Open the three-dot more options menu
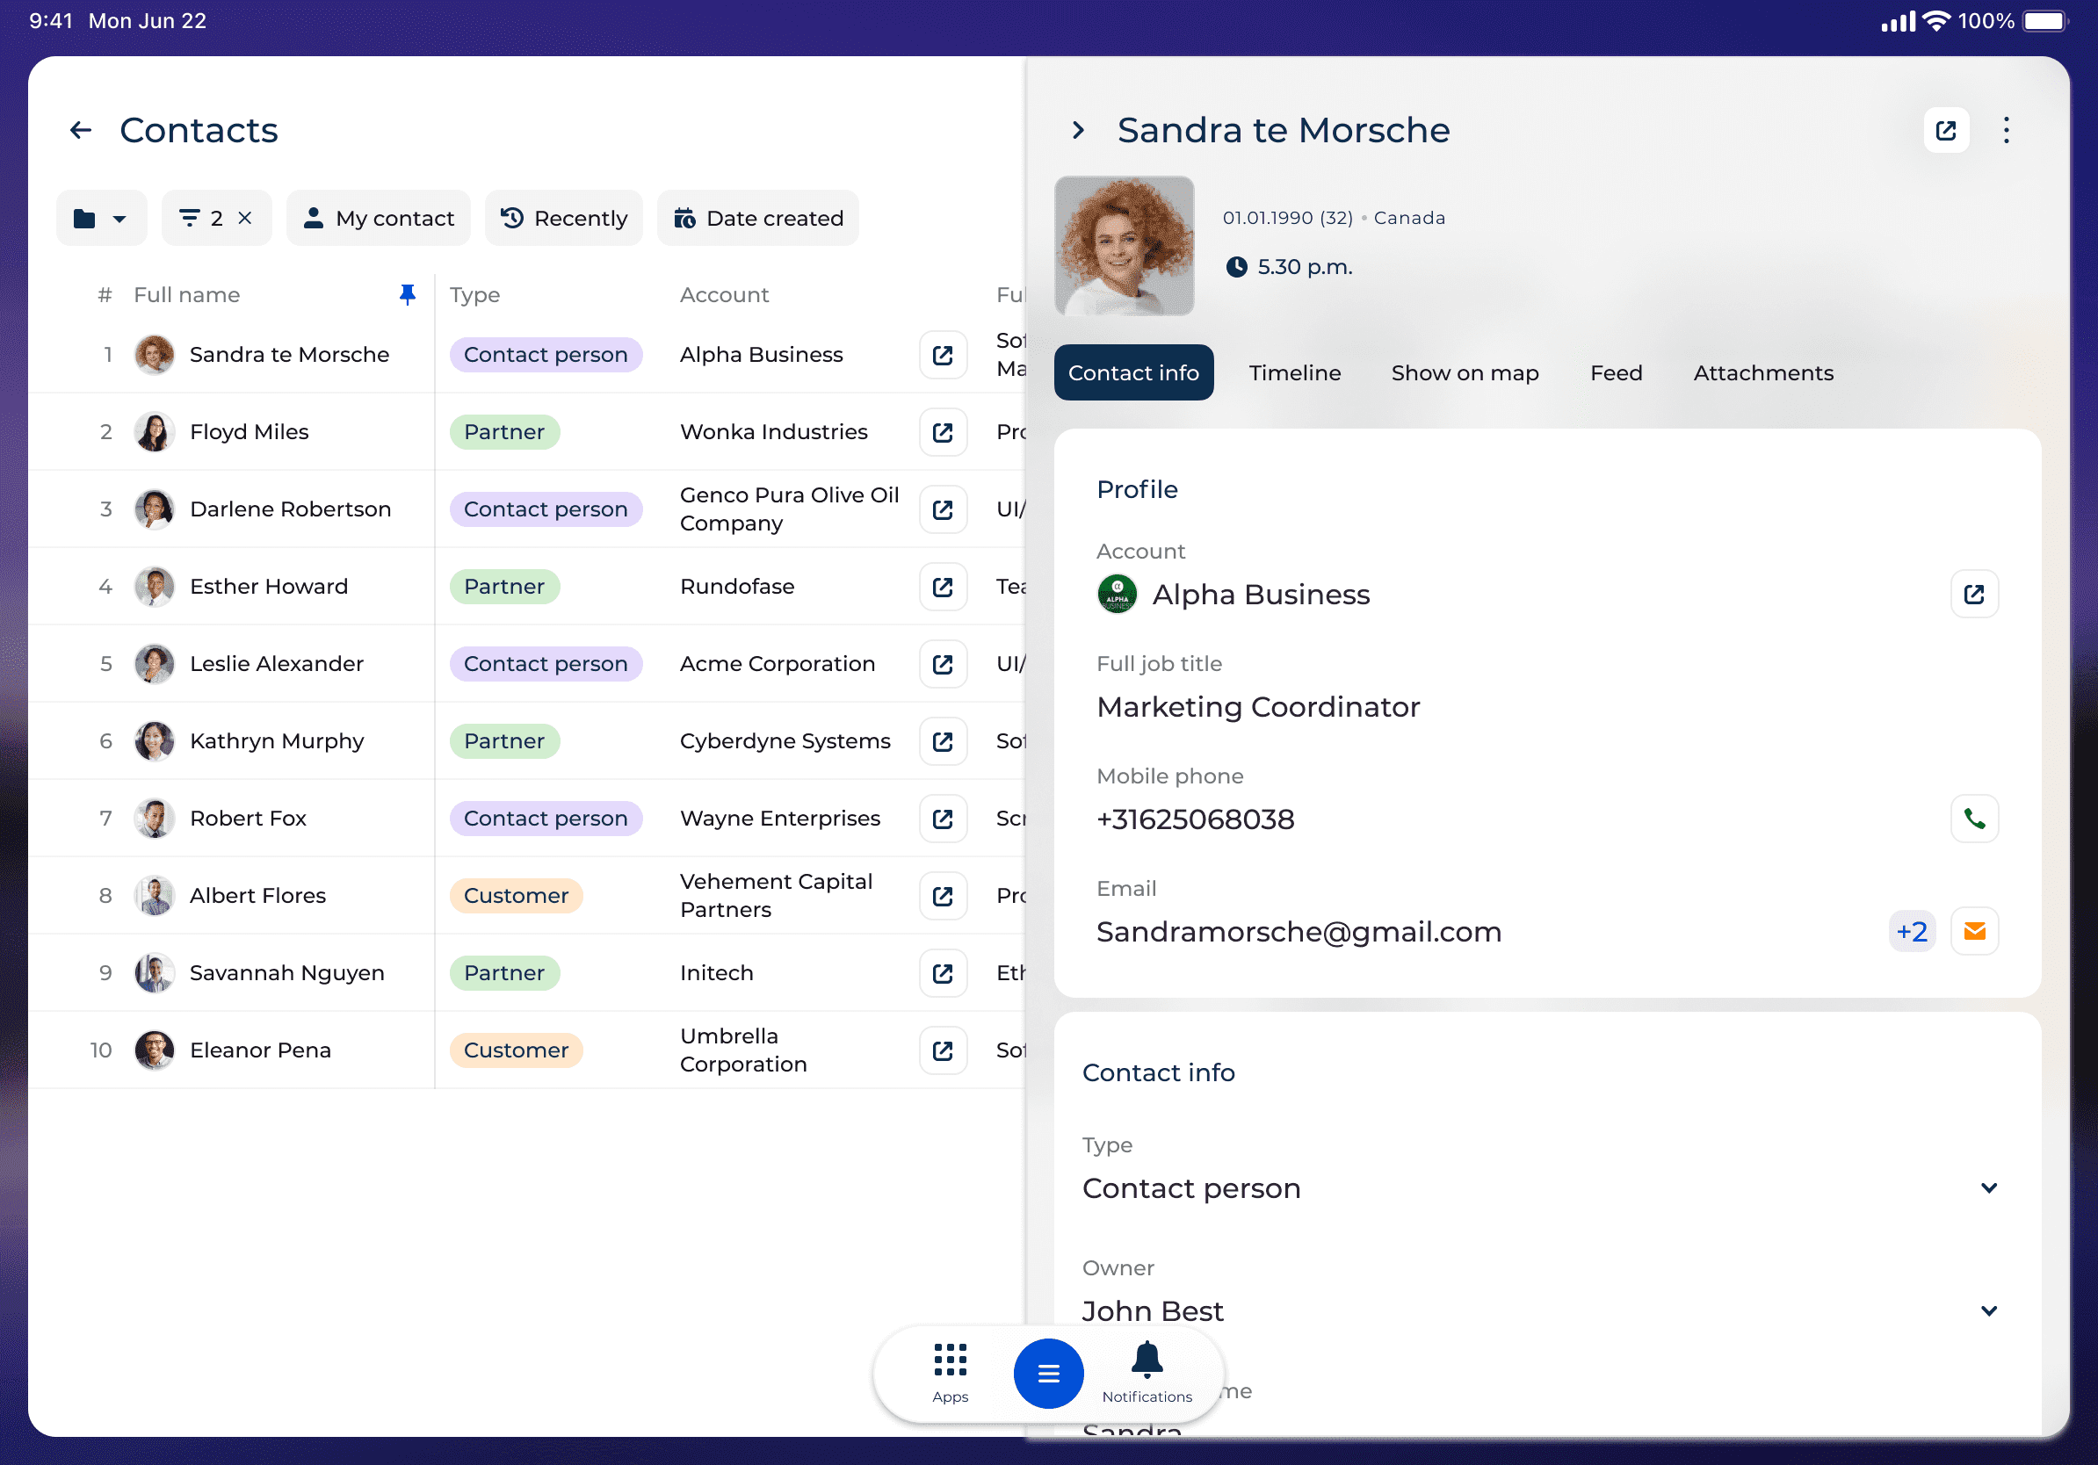The height and width of the screenshot is (1465, 2098). (2006, 131)
